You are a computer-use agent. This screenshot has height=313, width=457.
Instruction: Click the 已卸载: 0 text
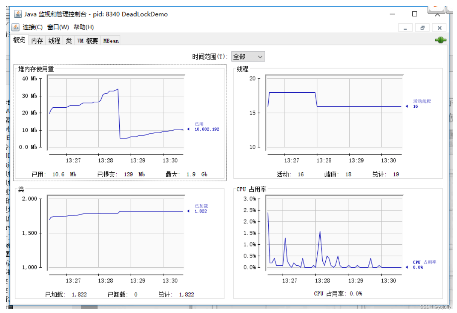pos(123,294)
